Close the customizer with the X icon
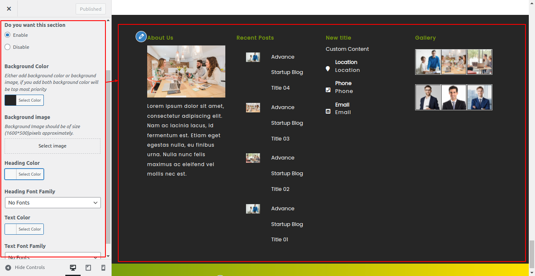This screenshot has width=535, height=276. [9, 9]
